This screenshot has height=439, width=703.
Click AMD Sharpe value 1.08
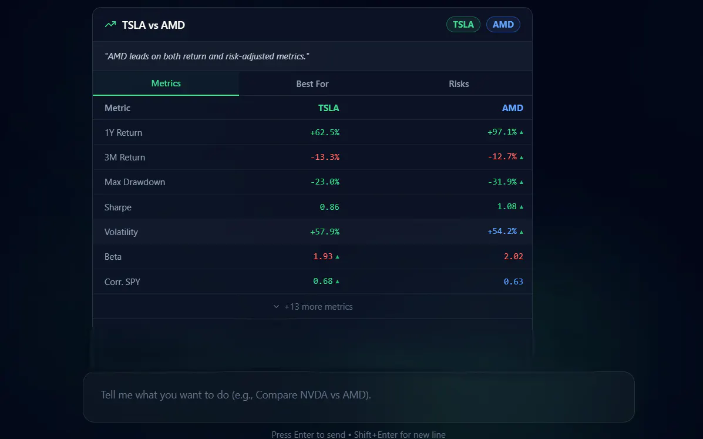tap(507, 206)
